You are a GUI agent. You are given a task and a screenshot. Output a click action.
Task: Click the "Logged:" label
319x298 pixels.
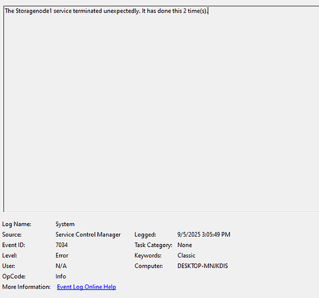tap(145, 235)
